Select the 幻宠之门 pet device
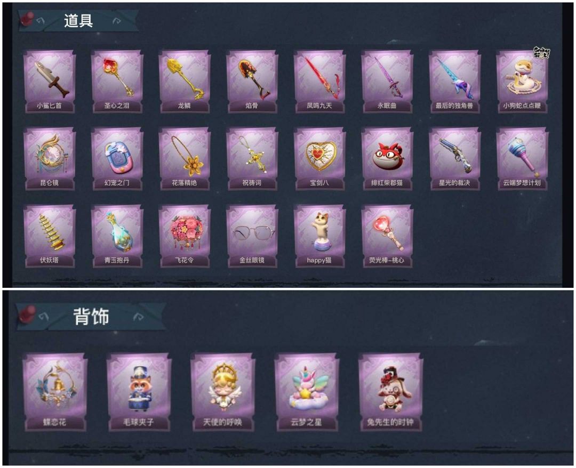The image size is (576, 468). (x=117, y=158)
